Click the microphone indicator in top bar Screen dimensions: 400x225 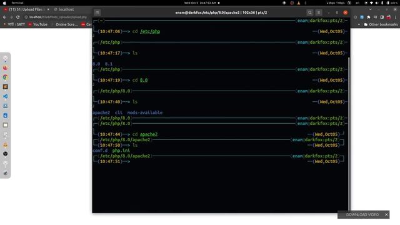pyautogui.click(x=382, y=2)
